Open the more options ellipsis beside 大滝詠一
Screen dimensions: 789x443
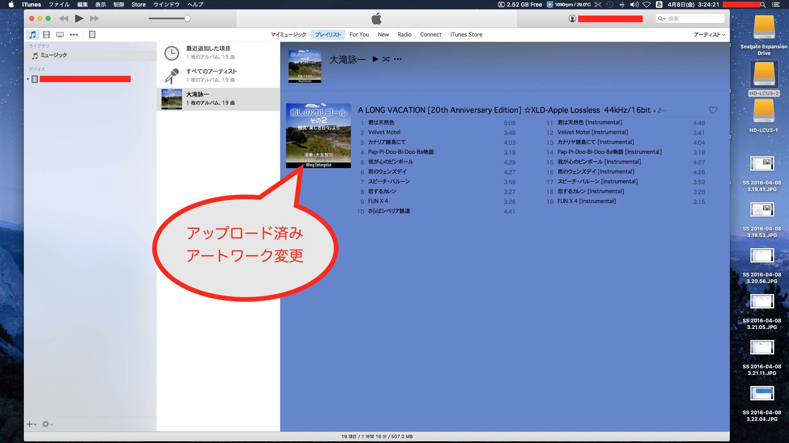398,59
